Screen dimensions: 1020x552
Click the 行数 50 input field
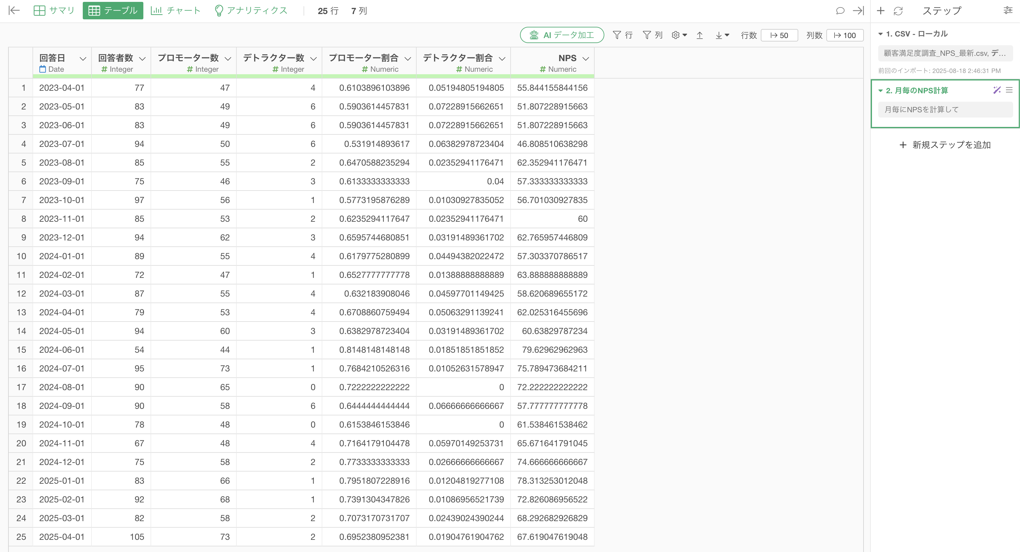coord(779,35)
